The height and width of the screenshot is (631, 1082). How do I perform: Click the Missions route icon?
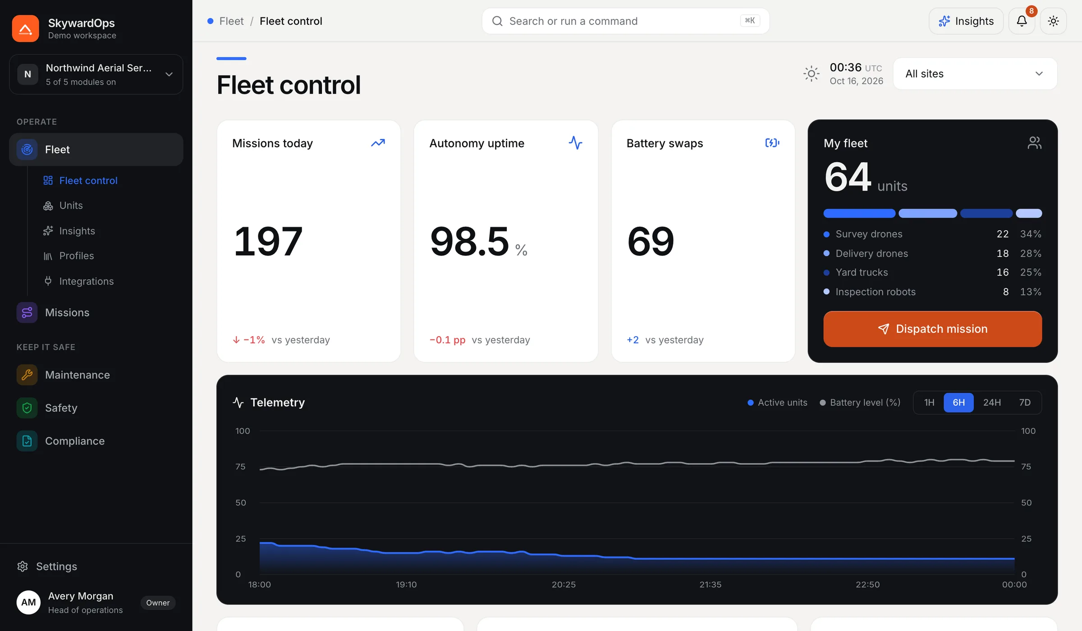(x=27, y=312)
